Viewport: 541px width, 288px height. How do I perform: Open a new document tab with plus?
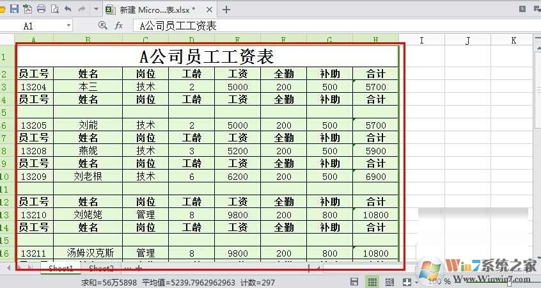pyautogui.click(x=226, y=10)
